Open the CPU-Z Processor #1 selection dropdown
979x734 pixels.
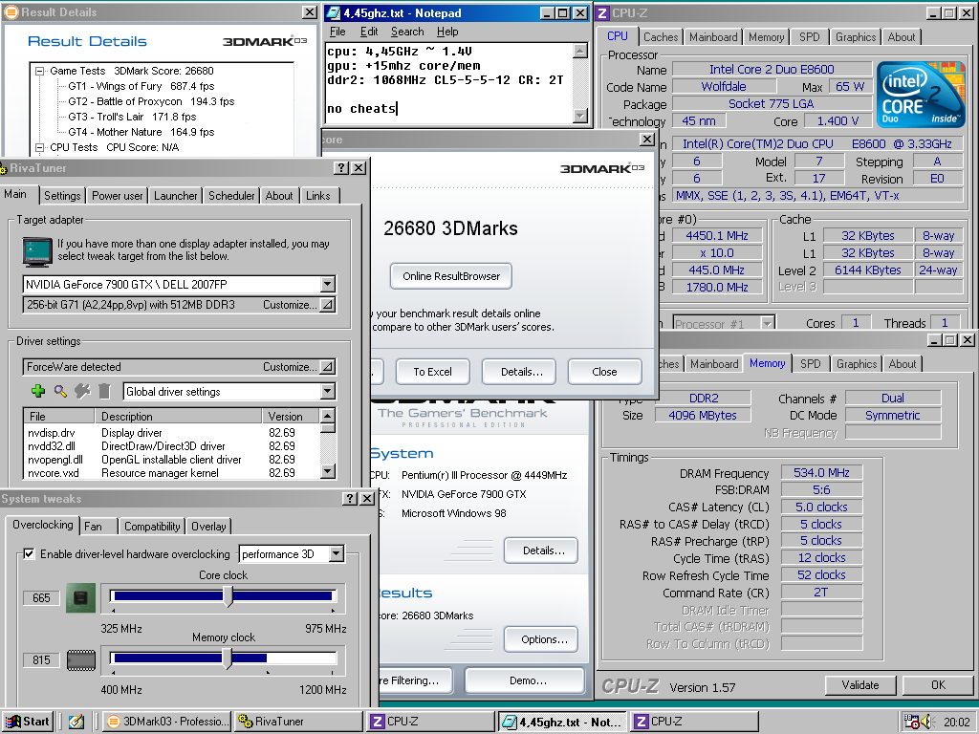pos(768,324)
